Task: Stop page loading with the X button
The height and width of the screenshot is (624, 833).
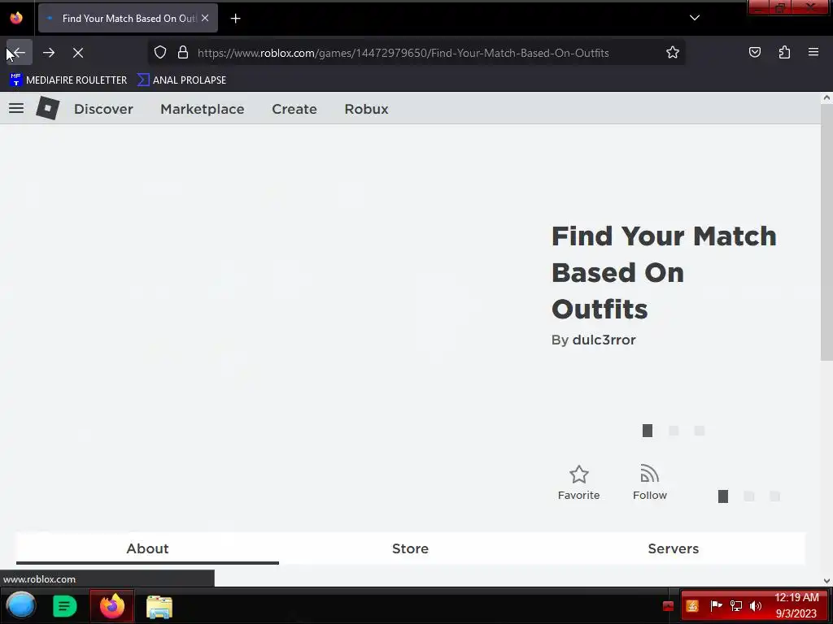Action: pyautogui.click(x=78, y=53)
